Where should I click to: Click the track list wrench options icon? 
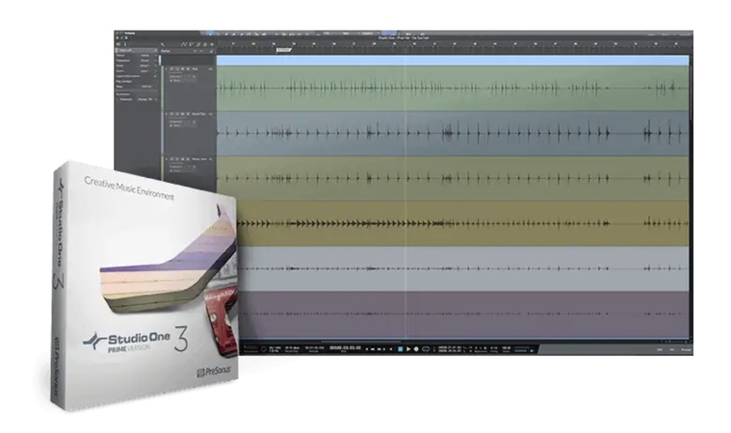(x=162, y=44)
